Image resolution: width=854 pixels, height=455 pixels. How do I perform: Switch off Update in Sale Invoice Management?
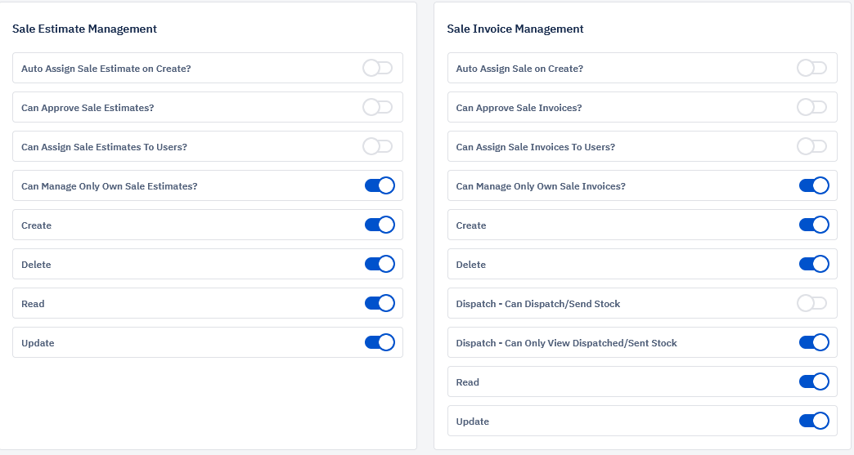pos(814,420)
